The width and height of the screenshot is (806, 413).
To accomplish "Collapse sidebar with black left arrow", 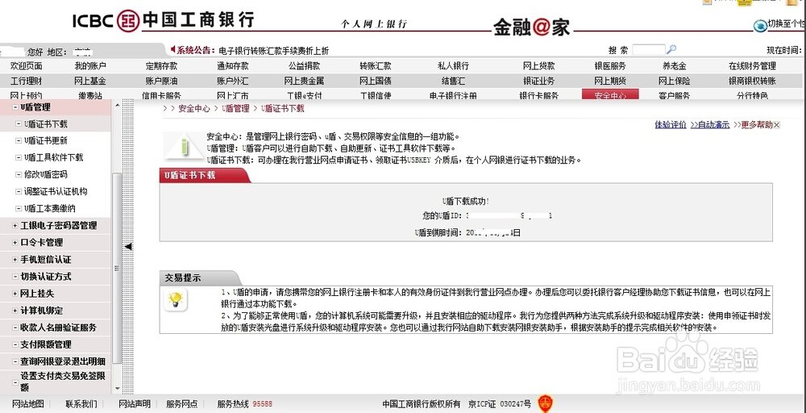I will tap(128, 246).
